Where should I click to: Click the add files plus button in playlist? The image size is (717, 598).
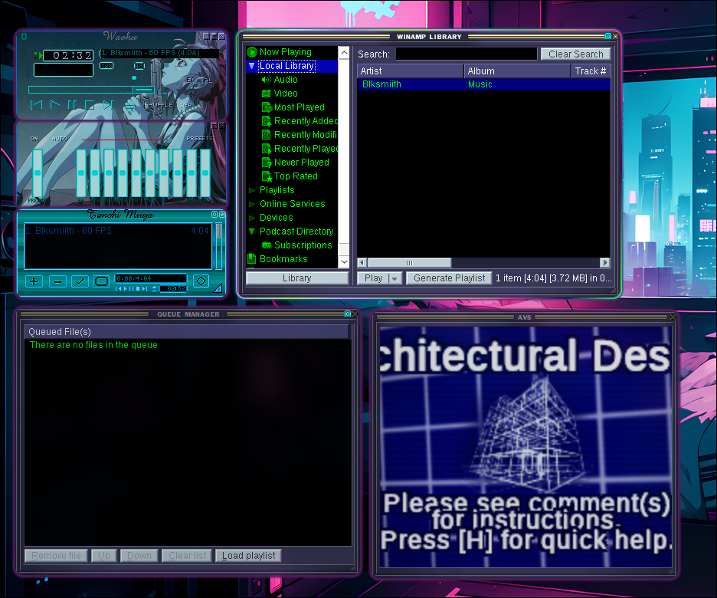point(34,281)
